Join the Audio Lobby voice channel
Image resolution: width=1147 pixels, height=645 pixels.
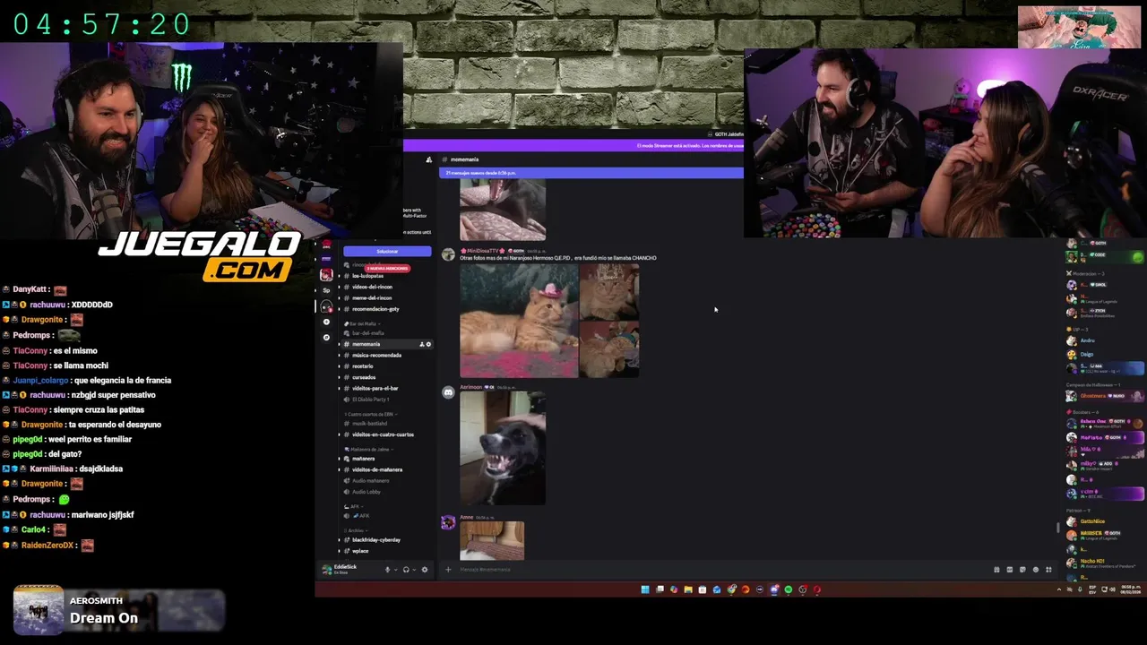pyautogui.click(x=366, y=492)
